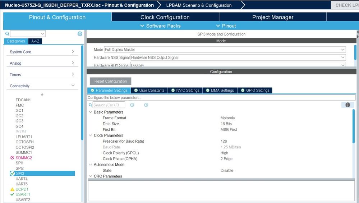Switch to A->Z view tab
Screen dimensions: 359x203
tap(35, 41)
